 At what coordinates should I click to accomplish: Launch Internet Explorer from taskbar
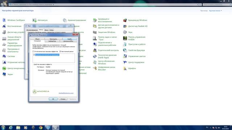(11, 127)
